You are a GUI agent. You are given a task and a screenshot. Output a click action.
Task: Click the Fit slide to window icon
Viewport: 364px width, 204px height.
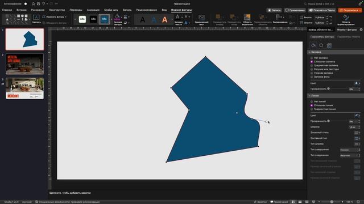(x=358, y=202)
